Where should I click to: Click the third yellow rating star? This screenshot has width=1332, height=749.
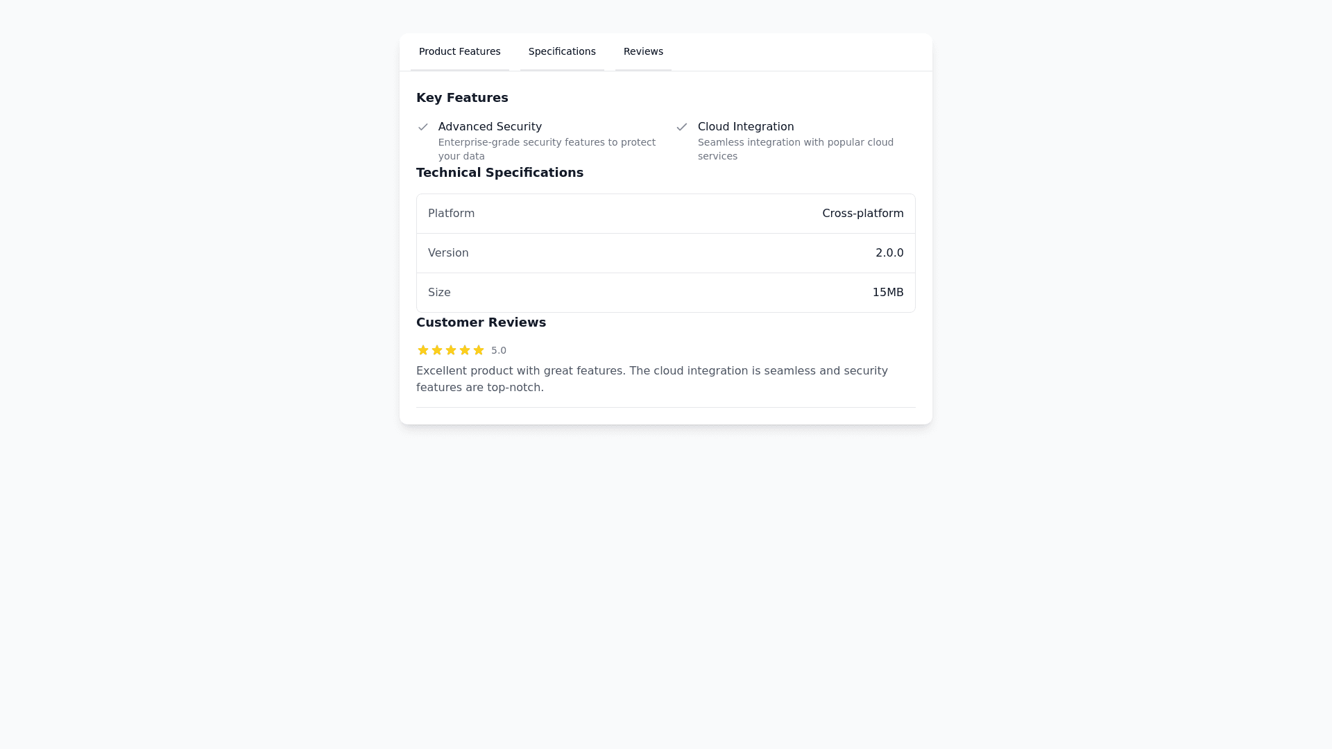(451, 350)
